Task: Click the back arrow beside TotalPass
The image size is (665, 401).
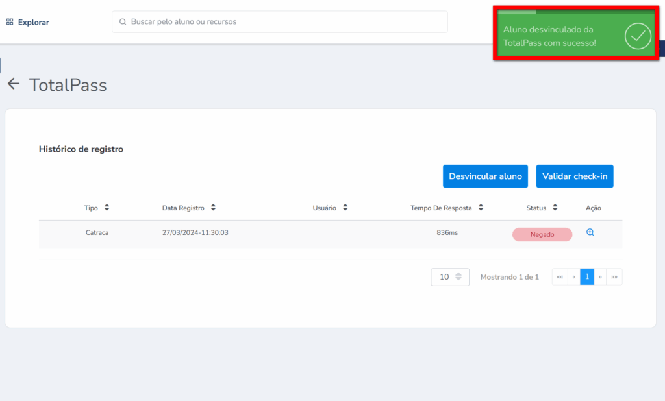Action: click(14, 84)
